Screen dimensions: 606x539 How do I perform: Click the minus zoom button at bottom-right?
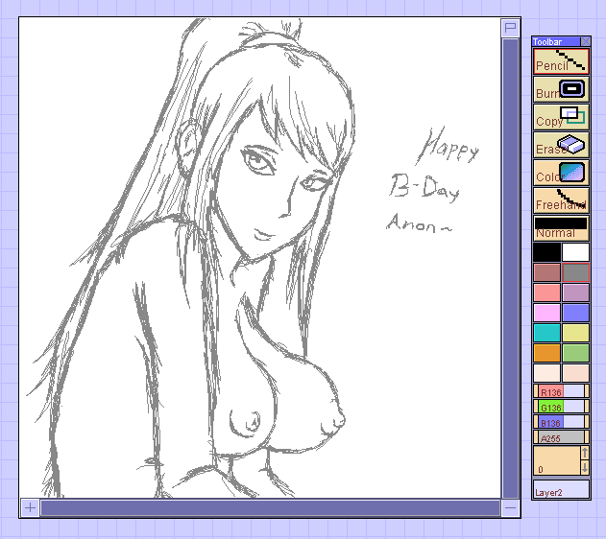510,507
